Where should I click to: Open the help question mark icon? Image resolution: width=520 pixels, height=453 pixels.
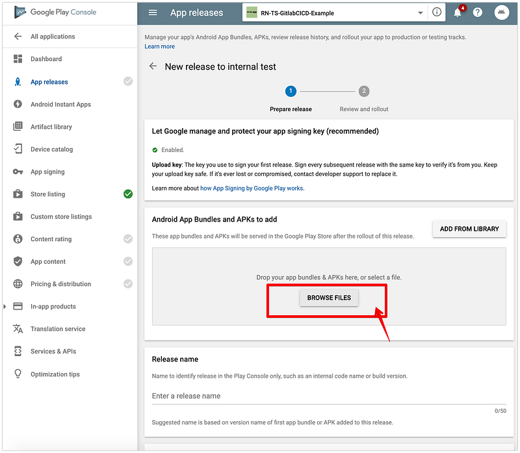pos(478,12)
